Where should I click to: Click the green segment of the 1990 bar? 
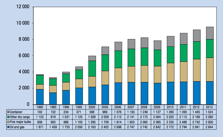point(66,78)
